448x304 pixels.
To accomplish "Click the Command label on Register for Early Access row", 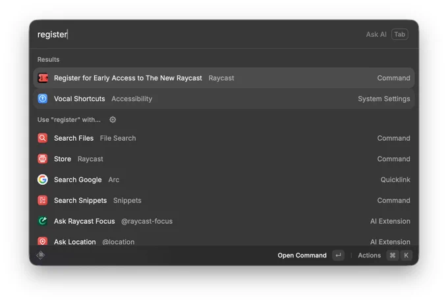I will tap(393, 78).
